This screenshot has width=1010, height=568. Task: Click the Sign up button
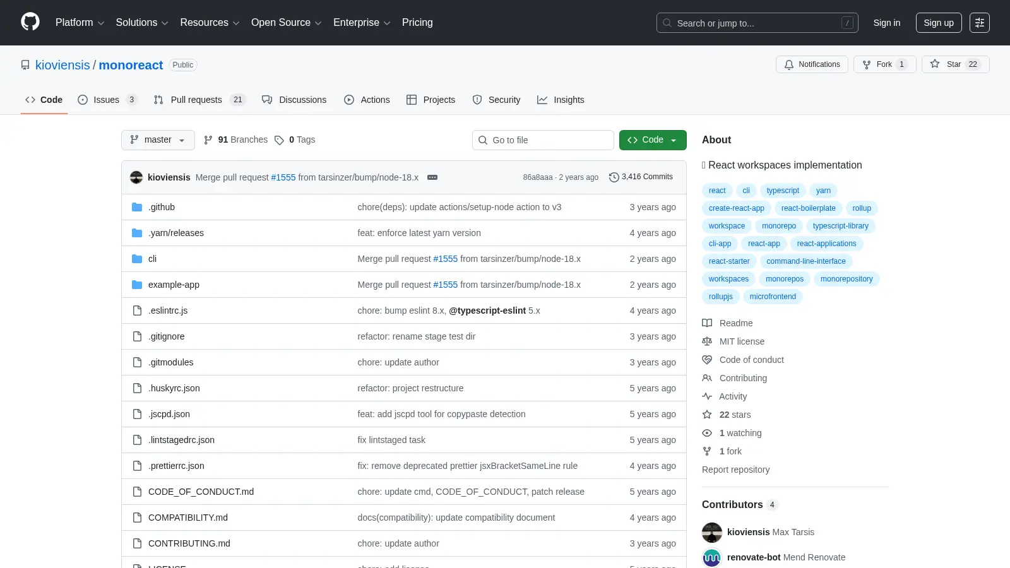[939, 23]
